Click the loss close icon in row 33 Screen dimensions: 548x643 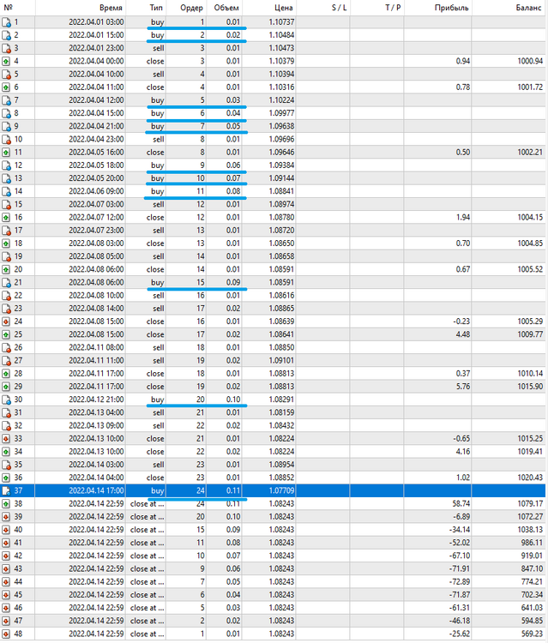[6, 439]
